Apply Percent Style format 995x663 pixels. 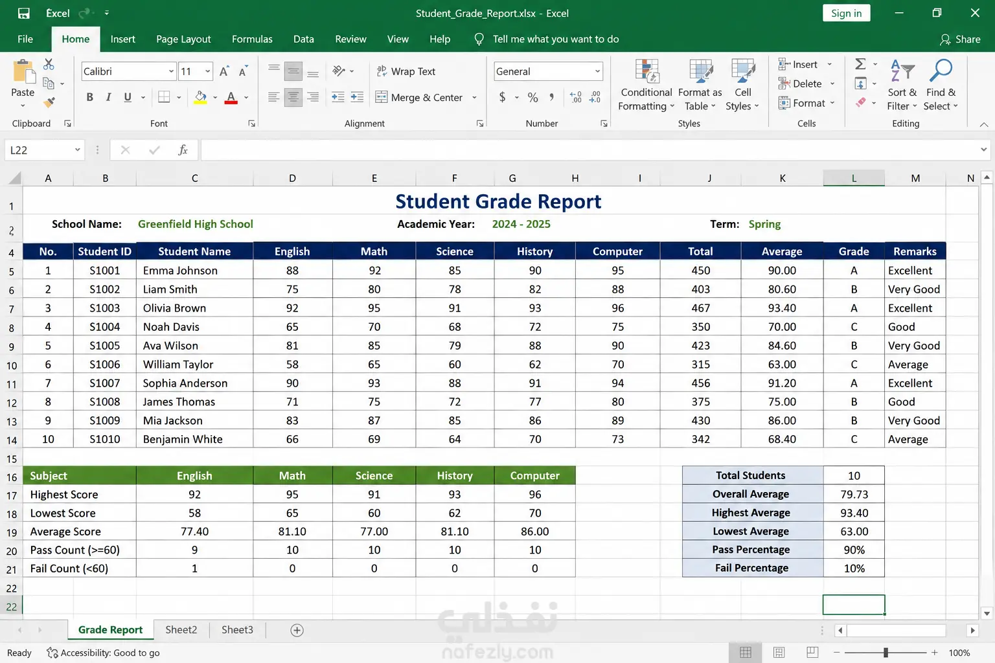[532, 97]
